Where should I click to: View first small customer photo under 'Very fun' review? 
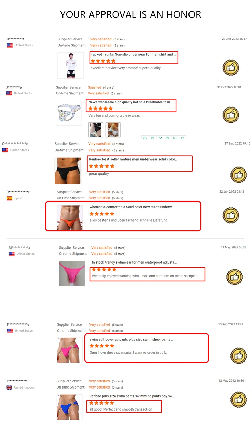coord(96,130)
